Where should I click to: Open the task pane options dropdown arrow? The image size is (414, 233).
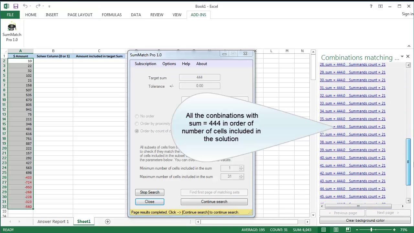click(402, 56)
